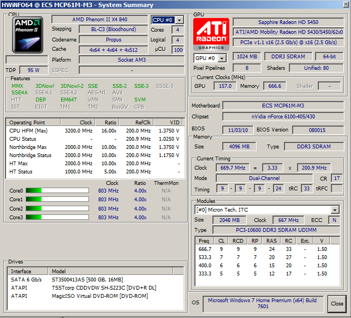The width and height of the screenshot is (351, 318).
Task: Click the ECS MCP61M-M3 motherboard field
Action: (283, 106)
